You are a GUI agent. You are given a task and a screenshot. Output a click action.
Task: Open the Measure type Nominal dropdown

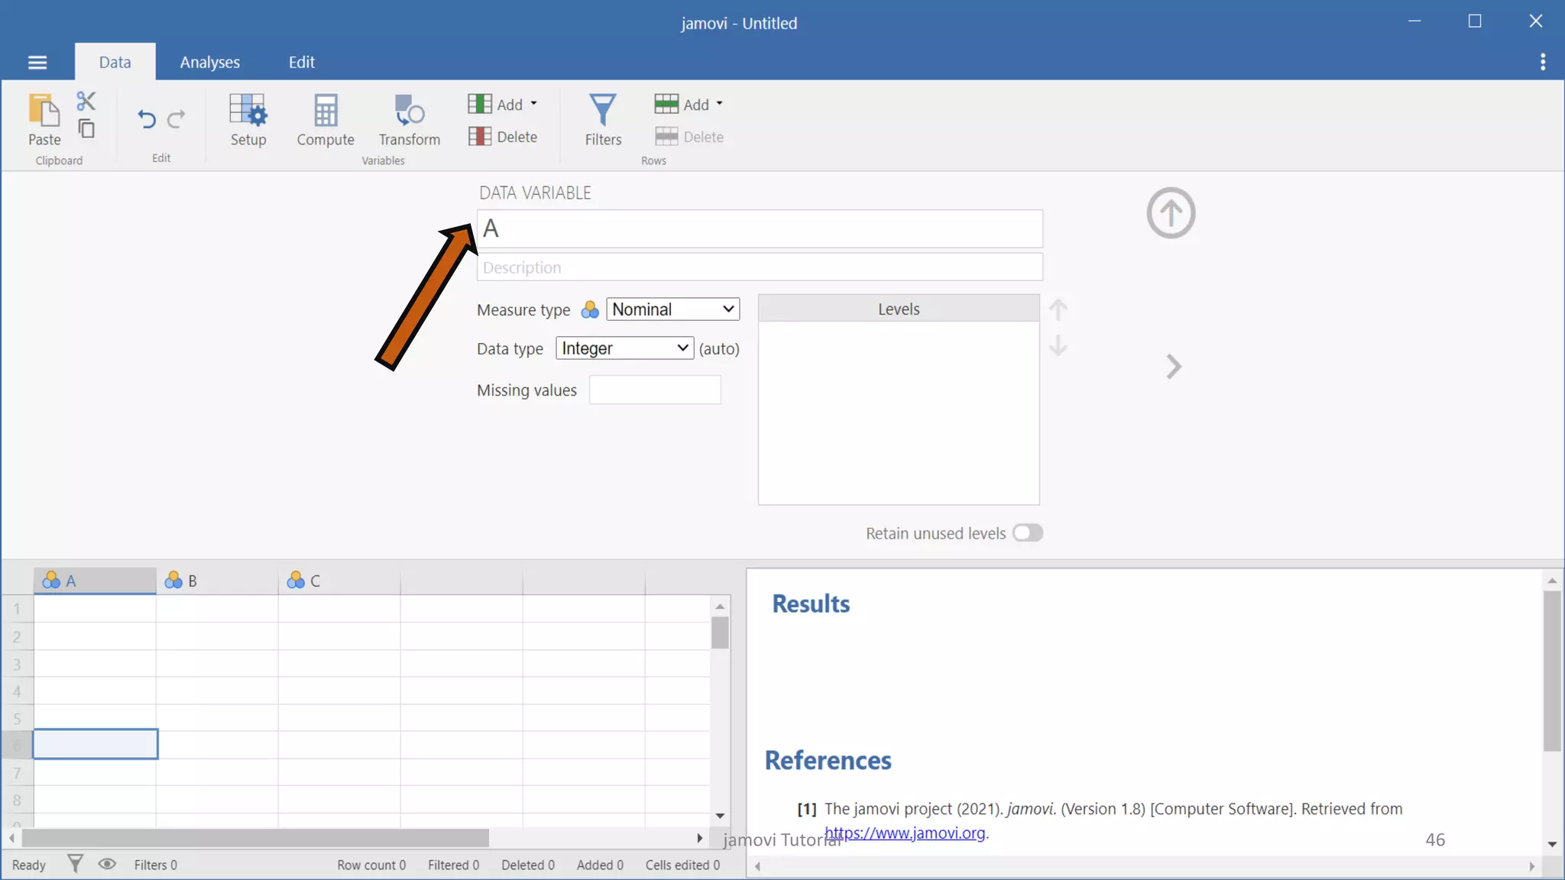(672, 309)
